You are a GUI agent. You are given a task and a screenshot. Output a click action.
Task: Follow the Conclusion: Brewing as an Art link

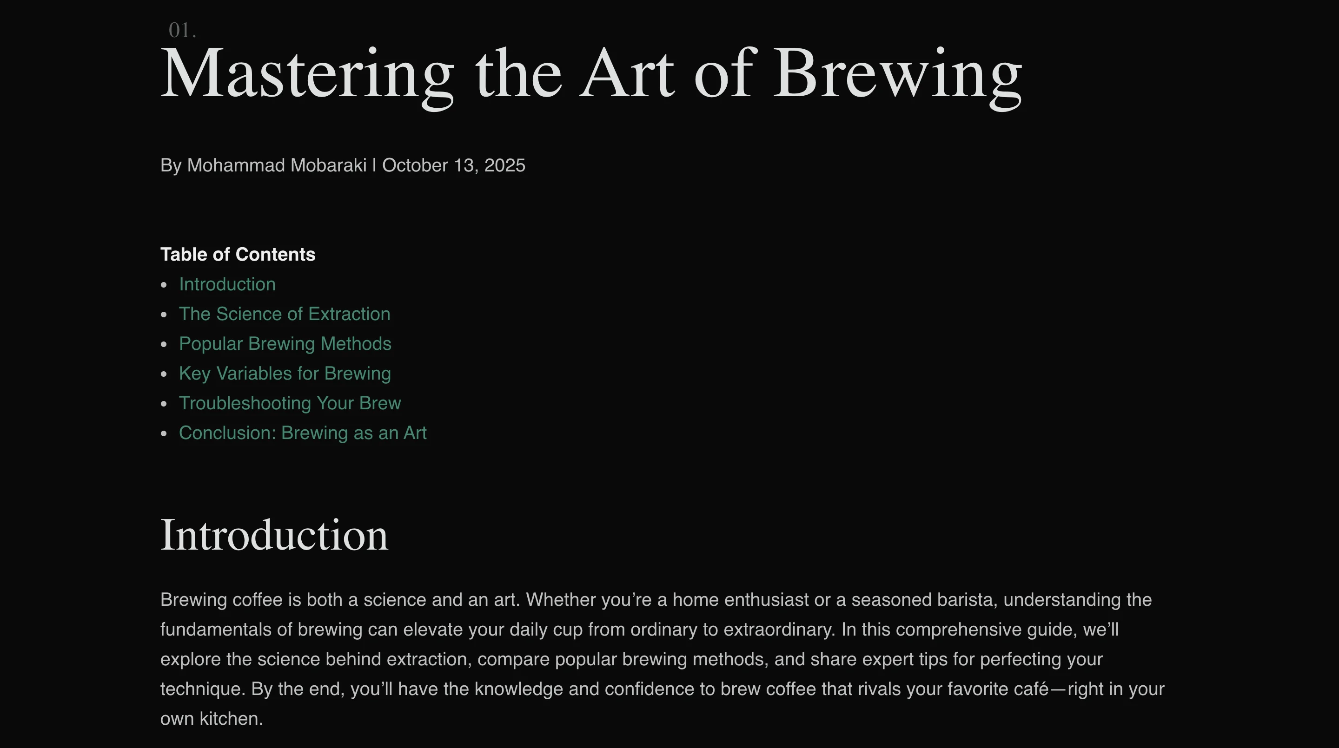click(x=303, y=433)
